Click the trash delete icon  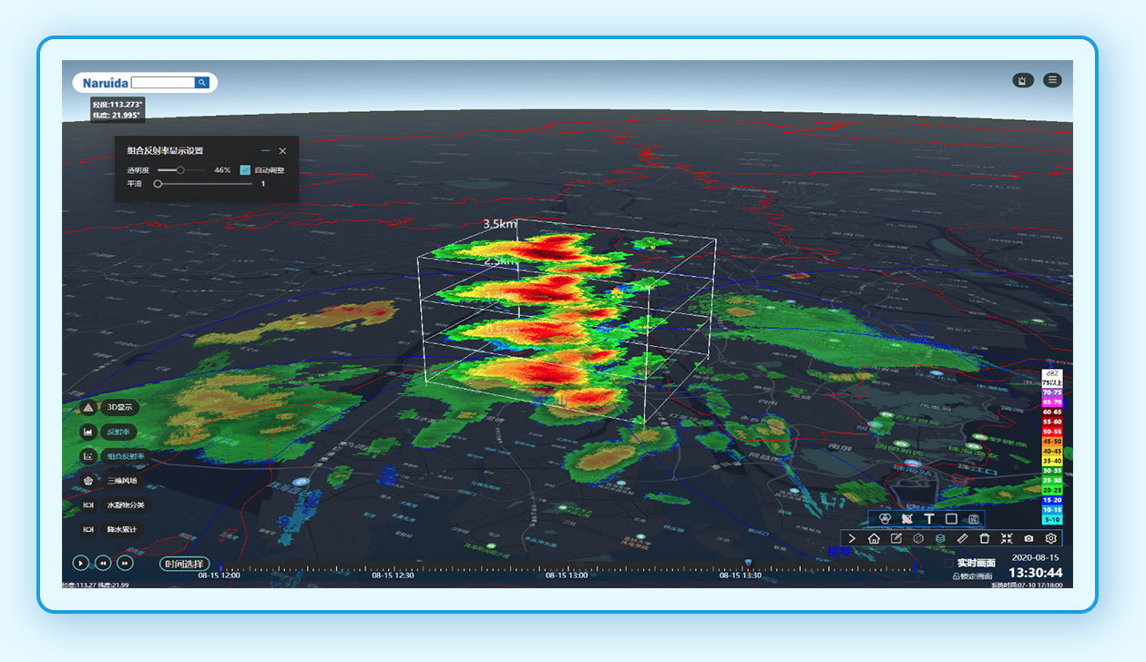click(x=984, y=539)
